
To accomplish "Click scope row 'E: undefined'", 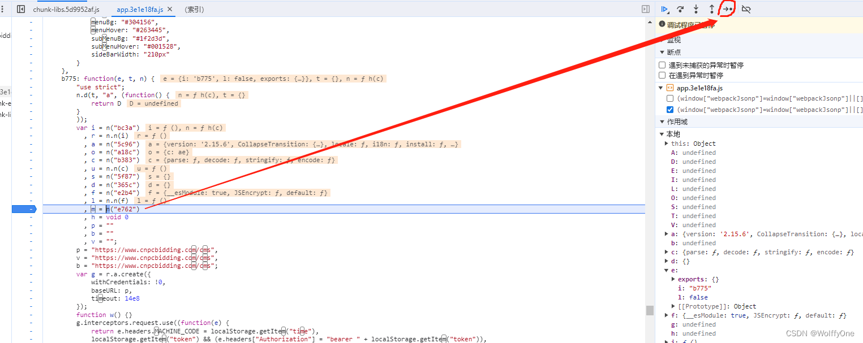I will (x=693, y=171).
